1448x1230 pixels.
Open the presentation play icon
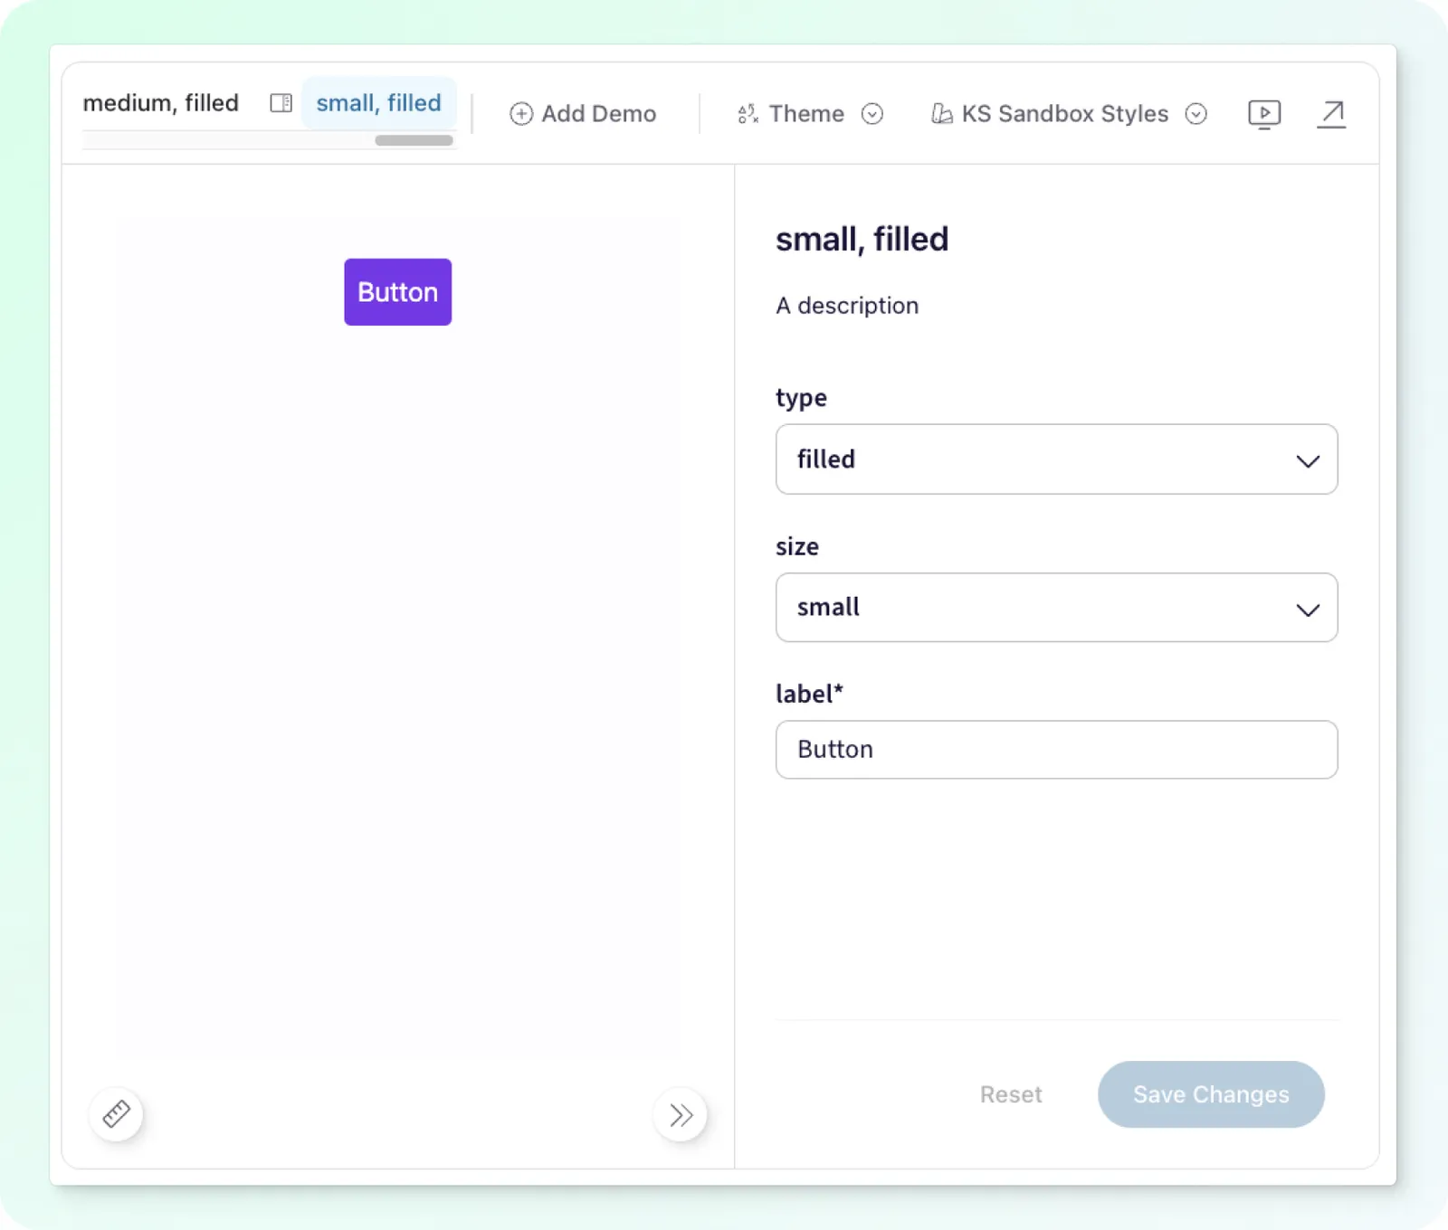(x=1264, y=114)
